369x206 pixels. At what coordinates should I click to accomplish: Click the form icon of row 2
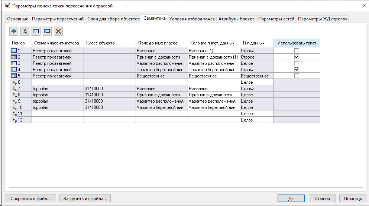[x=14, y=57]
